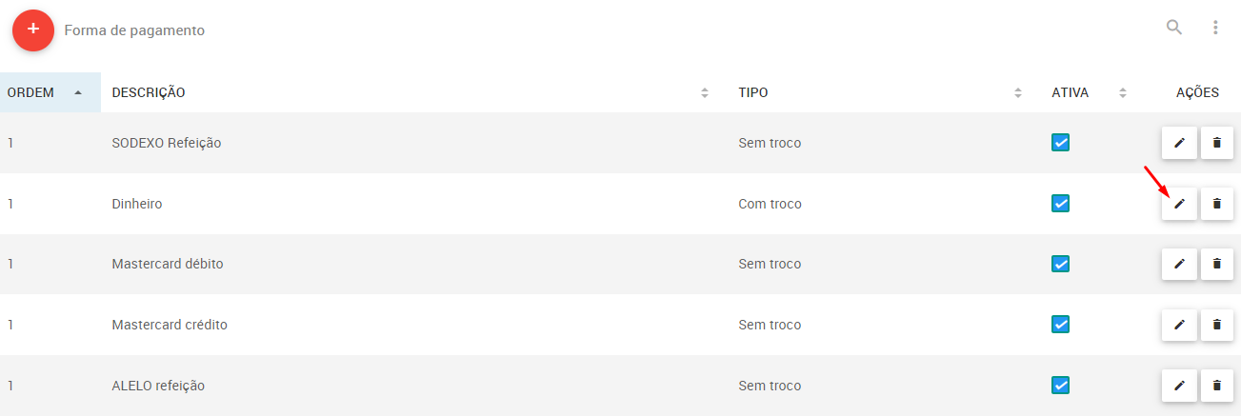Edit the ALELO refeição row

pos(1179,386)
